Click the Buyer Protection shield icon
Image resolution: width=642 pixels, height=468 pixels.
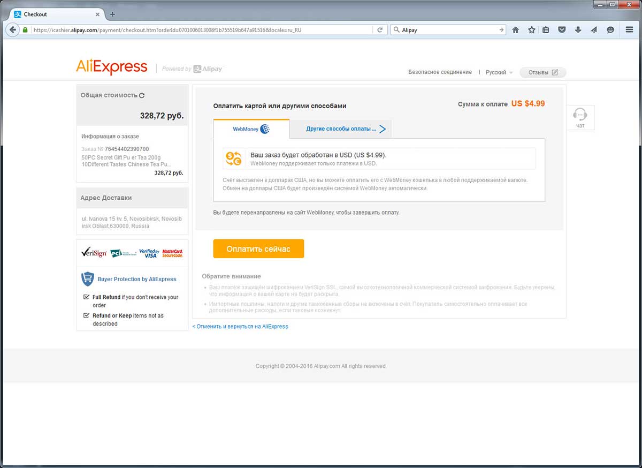[x=88, y=279]
